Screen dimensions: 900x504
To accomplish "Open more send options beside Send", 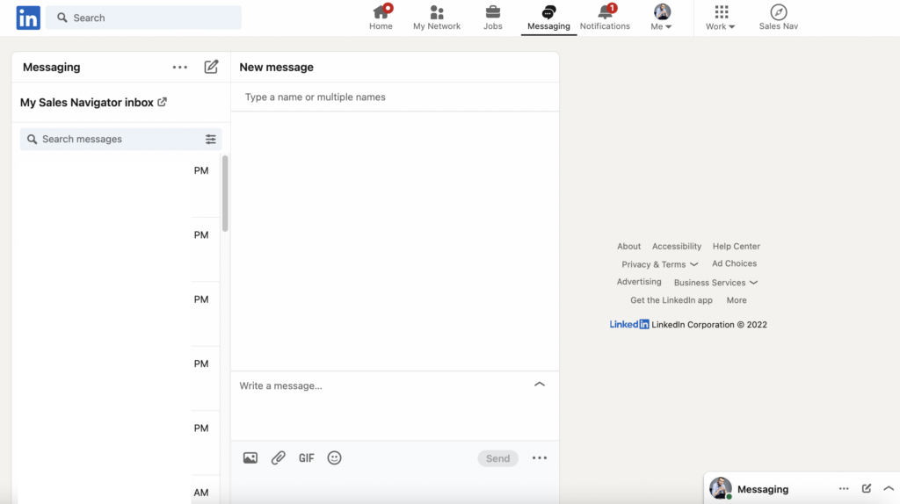I will click(x=540, y=457).
